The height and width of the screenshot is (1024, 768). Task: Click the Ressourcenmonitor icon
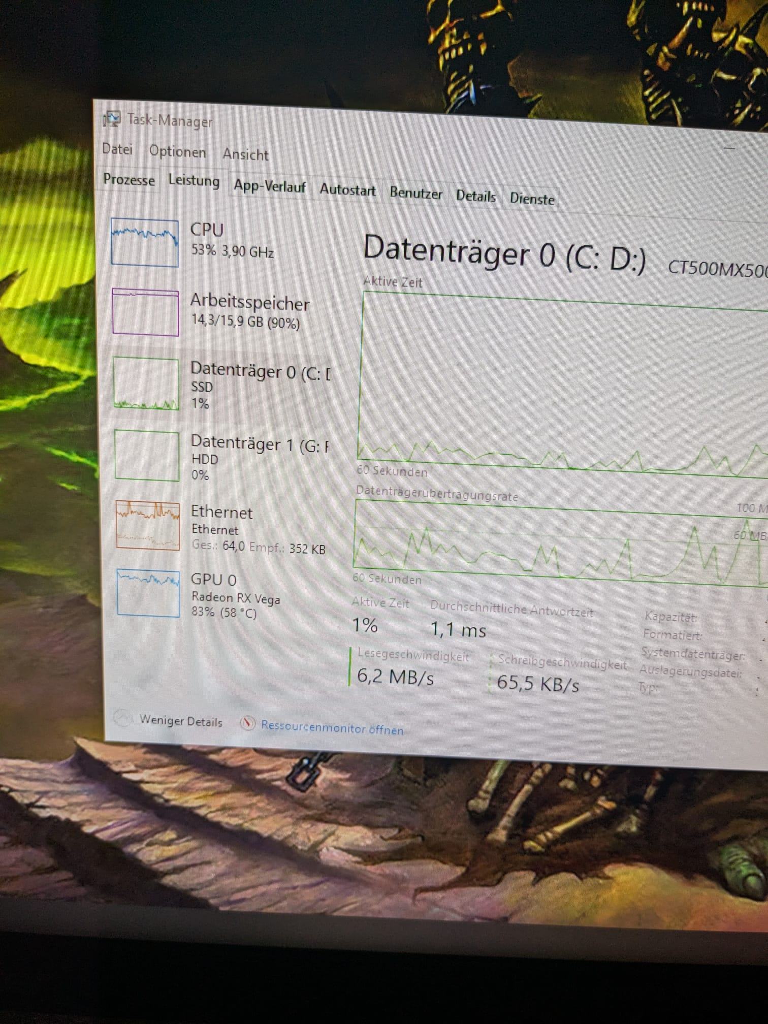[247, 722]
